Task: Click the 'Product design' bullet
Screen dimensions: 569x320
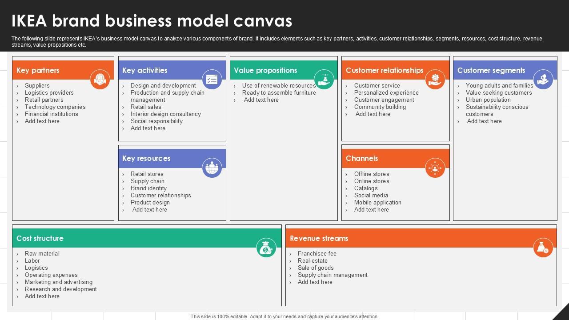Action: pyautogui.click(x=150, y=202)
